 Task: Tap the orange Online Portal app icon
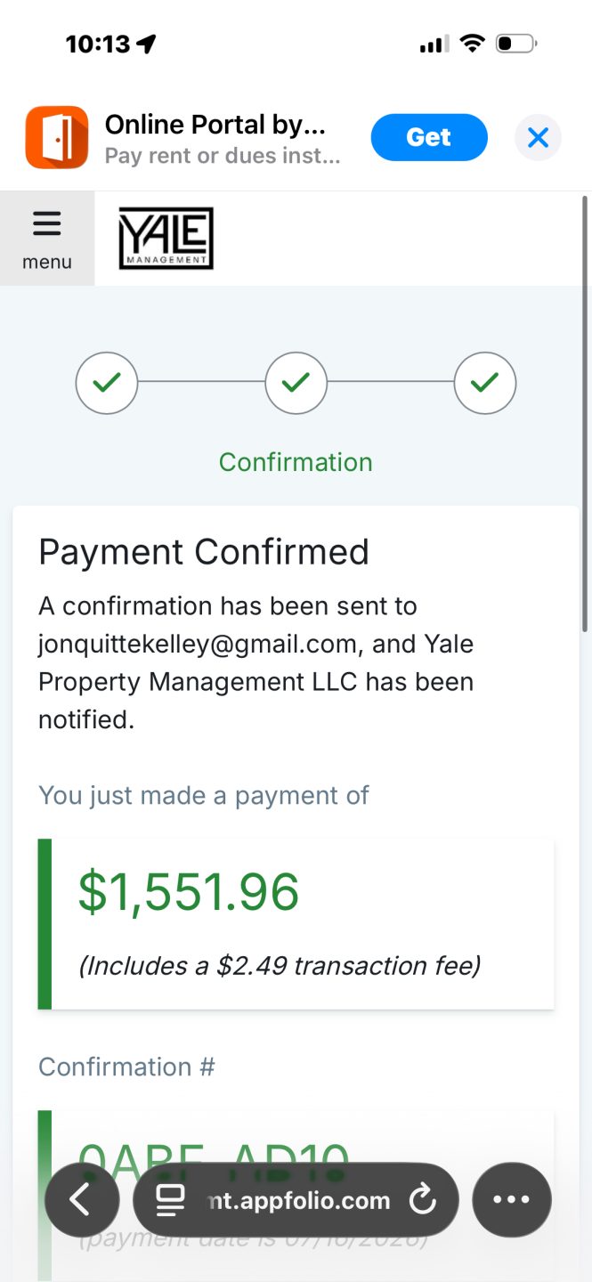click(57, 137)
